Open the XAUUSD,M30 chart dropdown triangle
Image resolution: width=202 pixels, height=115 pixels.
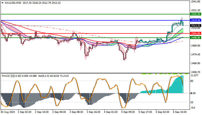tap(3, 3)
